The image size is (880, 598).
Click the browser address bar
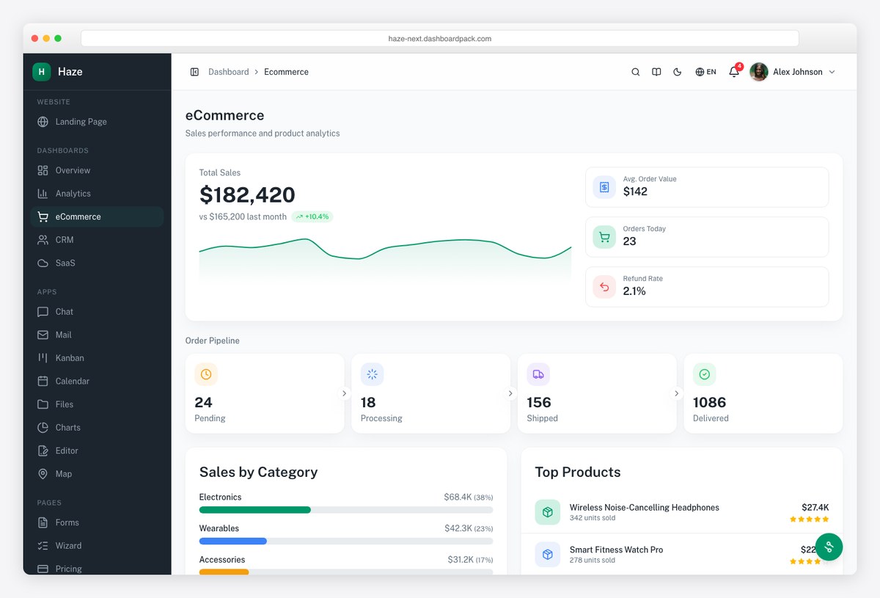click(440, 38)
